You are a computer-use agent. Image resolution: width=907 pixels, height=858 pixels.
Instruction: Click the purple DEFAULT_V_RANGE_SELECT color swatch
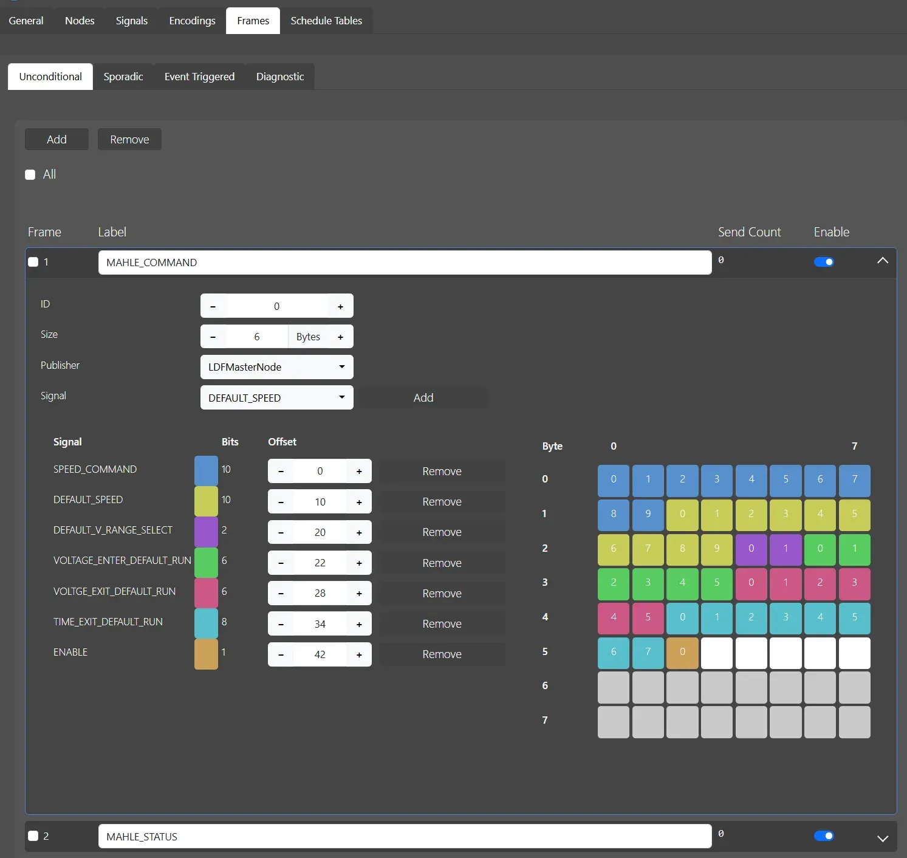coord(206,532)
